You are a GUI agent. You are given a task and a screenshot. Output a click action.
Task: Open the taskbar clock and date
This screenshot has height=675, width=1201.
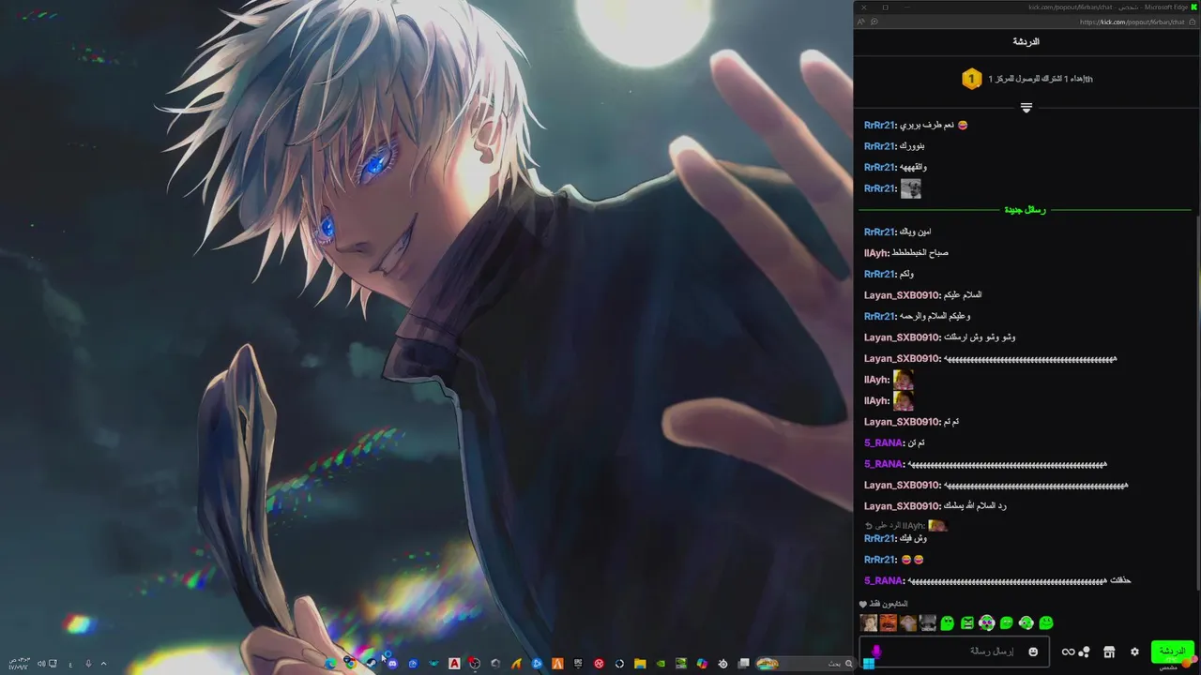click(19, 664)
